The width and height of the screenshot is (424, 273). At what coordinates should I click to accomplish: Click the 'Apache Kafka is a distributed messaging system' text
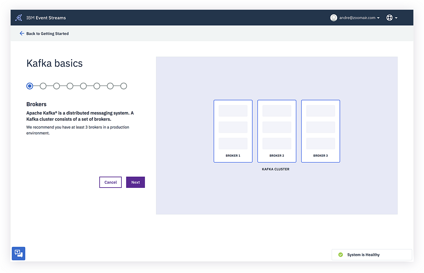coord(80,116)
